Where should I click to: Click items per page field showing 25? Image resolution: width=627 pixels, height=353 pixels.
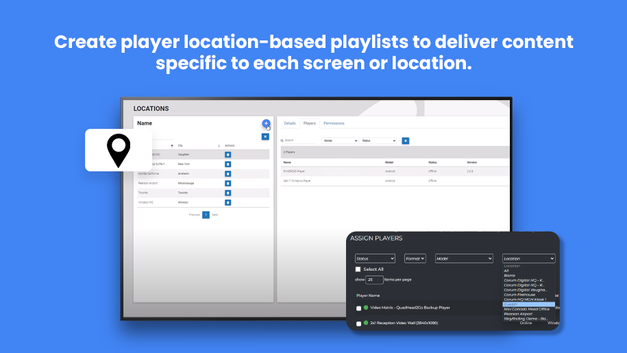point(374,280)
